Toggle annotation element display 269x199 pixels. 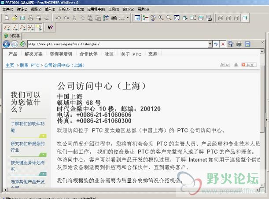(x=39, y=27)
